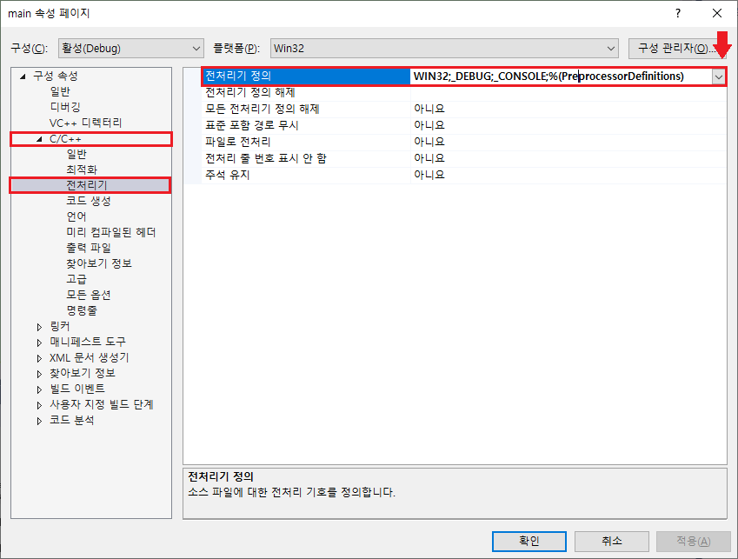Click empty value cell of 전처리기 정의 해제

point(568,93)
